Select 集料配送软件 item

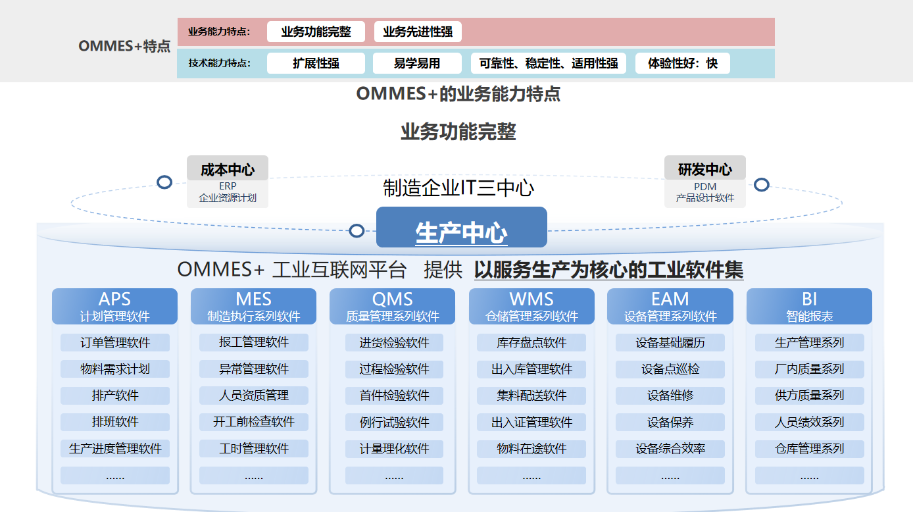pos(531,396)
